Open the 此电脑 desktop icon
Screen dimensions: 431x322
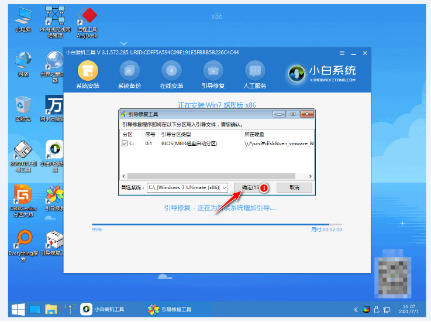tap(23, 20)
